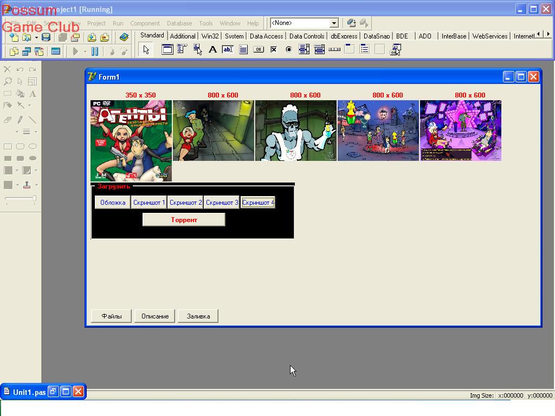The width and height of the screenshot is (555, 416).
Task: Select the Panel component icon
Action: [380, 49]
